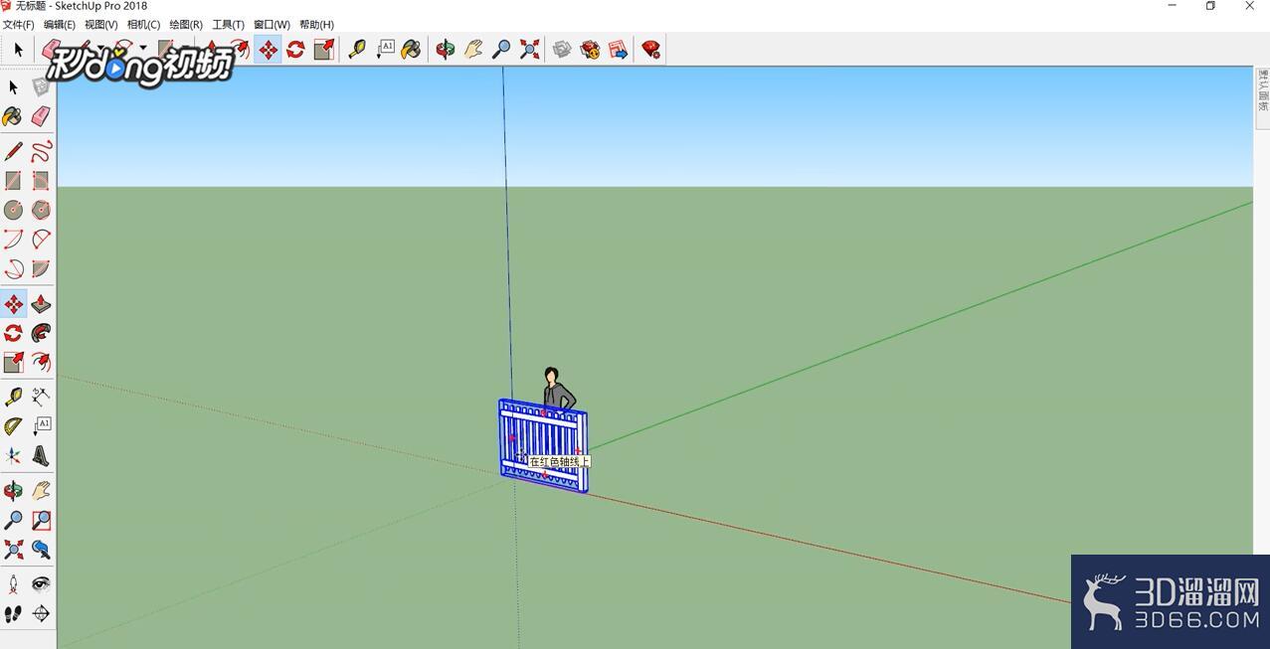Image resolution: width=1270 pixels, height=649 pixels.
Task: Open the 3D Warehouse
Action: 562,49
